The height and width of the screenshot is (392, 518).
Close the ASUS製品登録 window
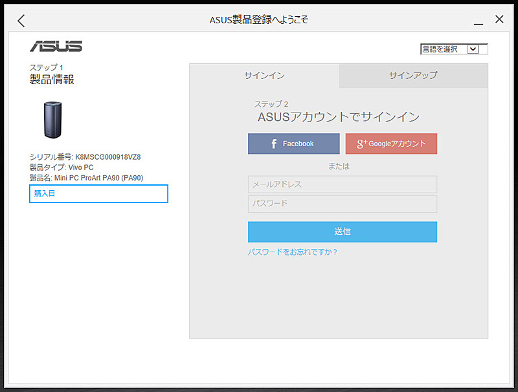[x=499, y=19]
